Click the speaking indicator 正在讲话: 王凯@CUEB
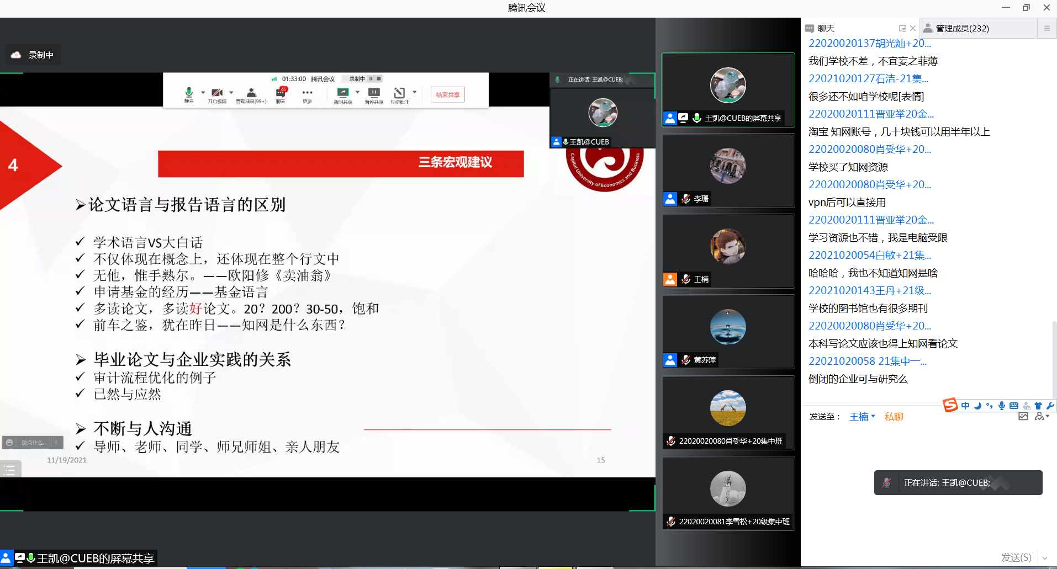This screenshot has width=1057, height=569. [958, 483]
